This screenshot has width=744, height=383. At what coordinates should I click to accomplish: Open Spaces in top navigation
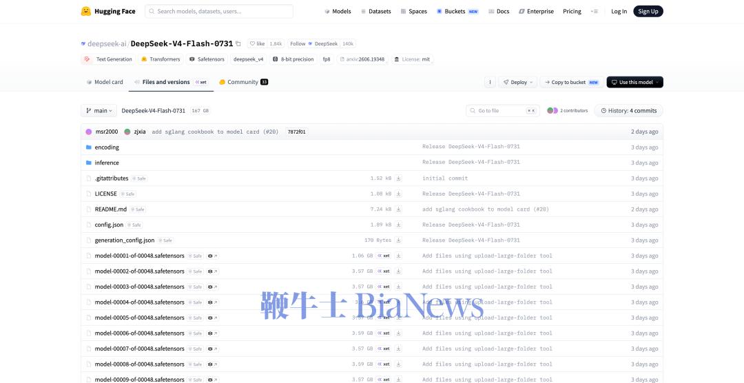click(x=414, y=12)
